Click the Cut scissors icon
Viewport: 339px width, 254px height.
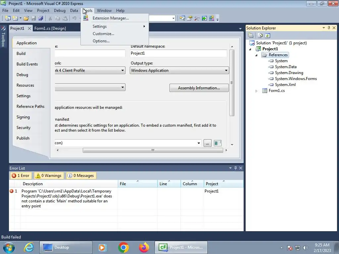pos(50,19)
